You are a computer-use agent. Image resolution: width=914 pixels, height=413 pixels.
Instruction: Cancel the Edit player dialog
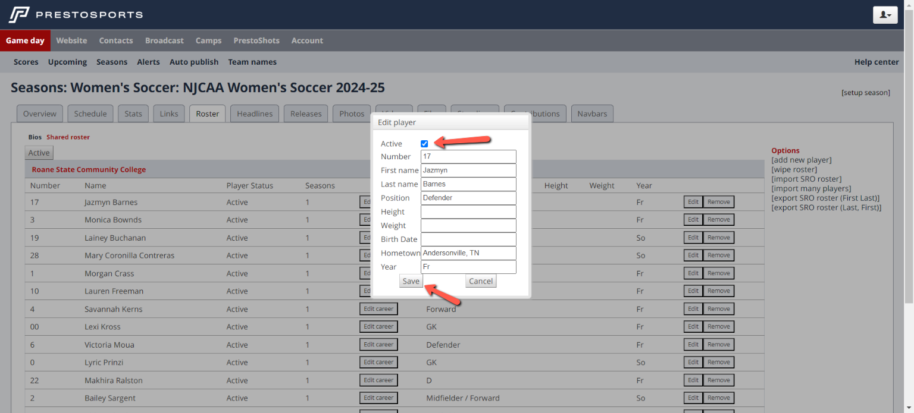coord(481,281)
